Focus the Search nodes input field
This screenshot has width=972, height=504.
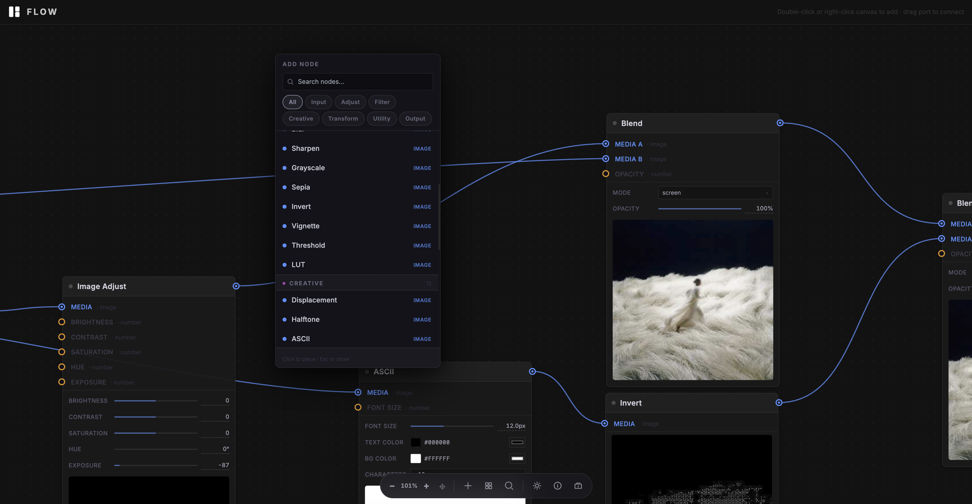[358, 82]
